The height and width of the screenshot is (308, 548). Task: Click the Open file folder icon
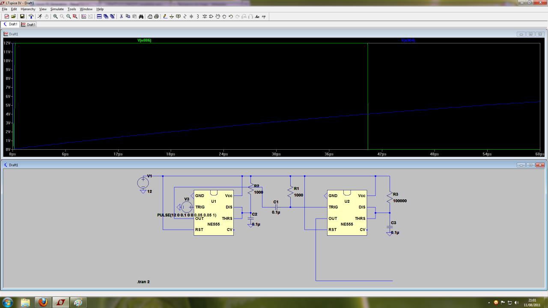pyautogui.click(x=13, y=17)
